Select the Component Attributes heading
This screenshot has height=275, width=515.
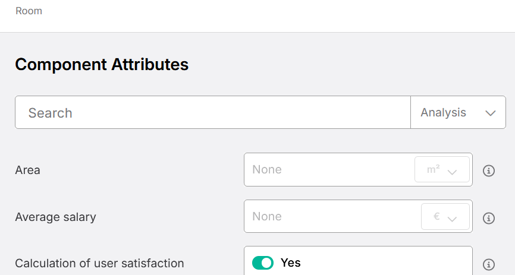[102, 64]
